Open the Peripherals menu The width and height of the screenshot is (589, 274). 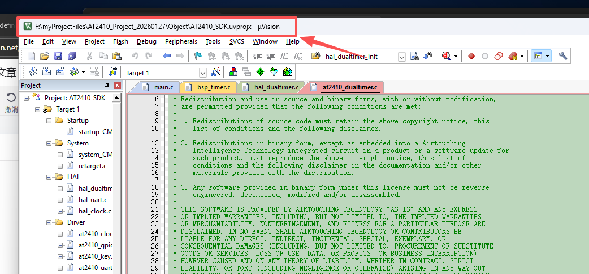[181, 41]
